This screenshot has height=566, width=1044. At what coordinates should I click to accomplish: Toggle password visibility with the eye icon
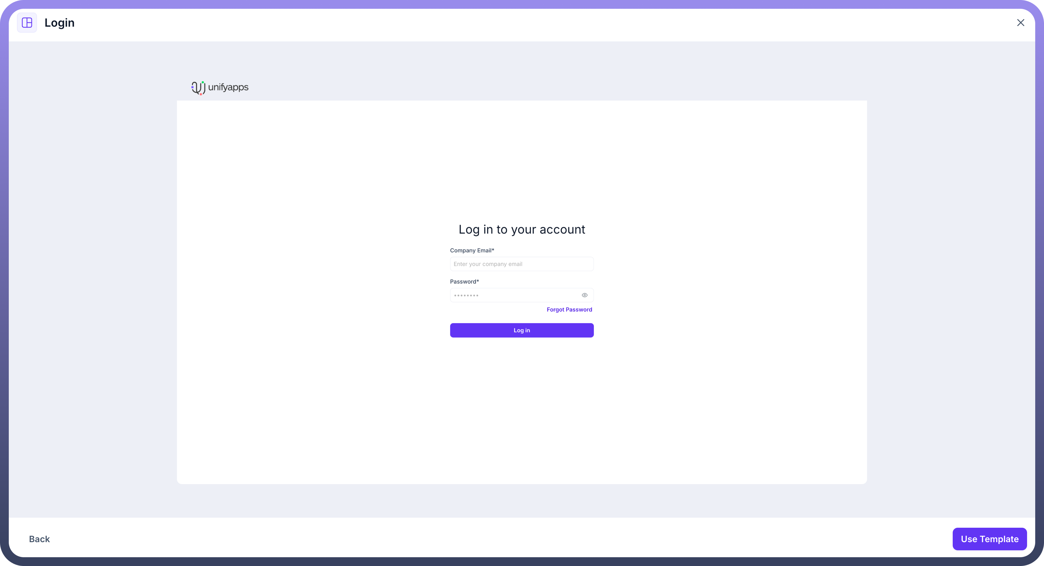click(x=584, y=295)
